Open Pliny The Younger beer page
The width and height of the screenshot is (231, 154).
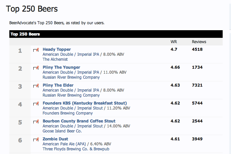tap(61, 67)
